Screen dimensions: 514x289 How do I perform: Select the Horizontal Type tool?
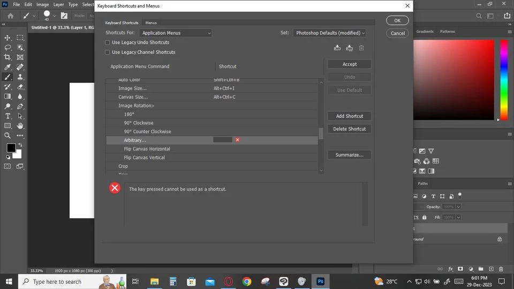[x=7, y=116]
